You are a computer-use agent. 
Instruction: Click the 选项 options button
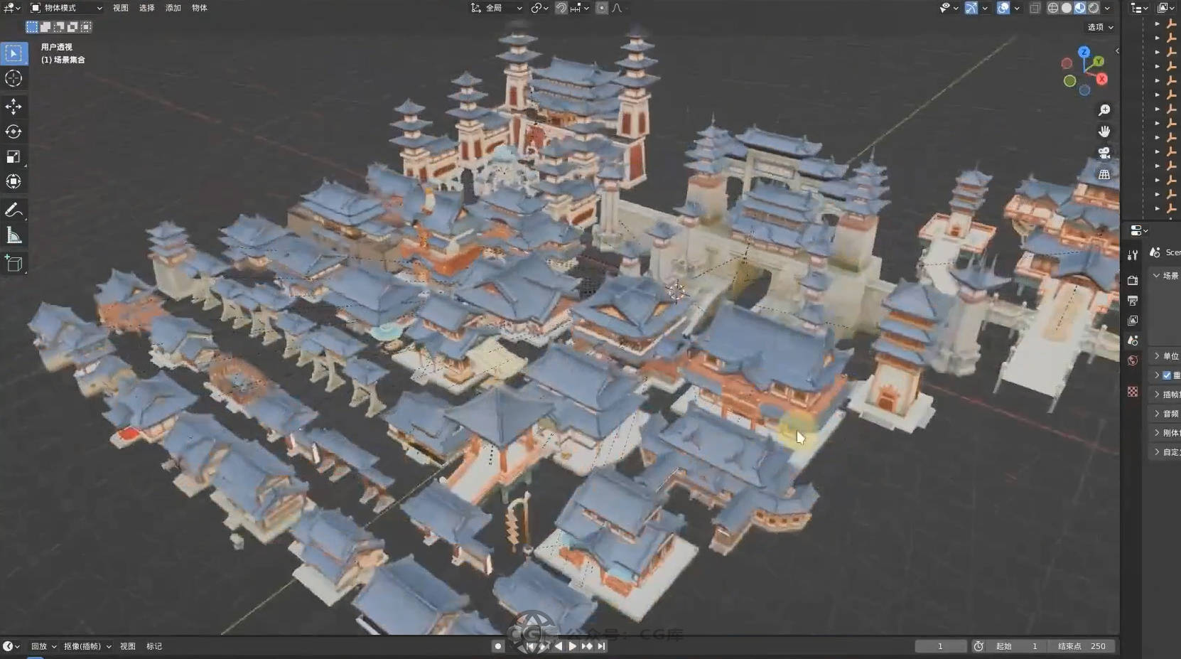click(x=1100, y=27)
